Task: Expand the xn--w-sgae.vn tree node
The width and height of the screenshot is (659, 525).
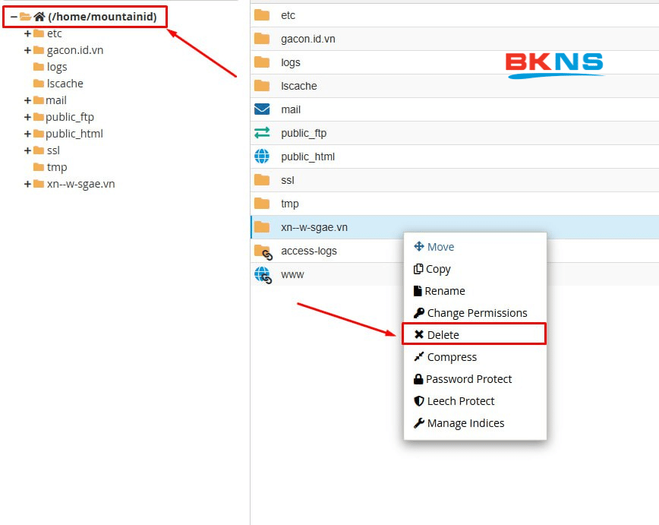Action: point(27,184)
